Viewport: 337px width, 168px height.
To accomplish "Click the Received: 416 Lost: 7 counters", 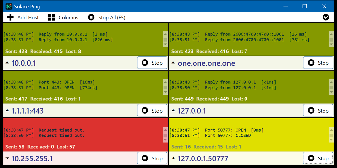I will (222, 51).
